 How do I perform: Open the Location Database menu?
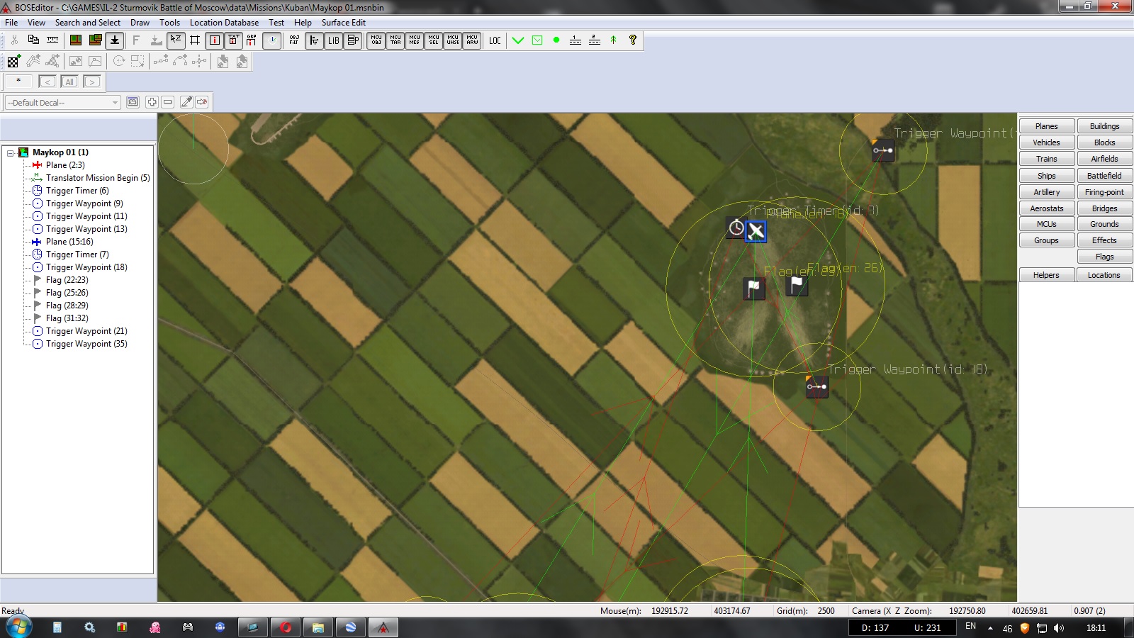[224, 23]
